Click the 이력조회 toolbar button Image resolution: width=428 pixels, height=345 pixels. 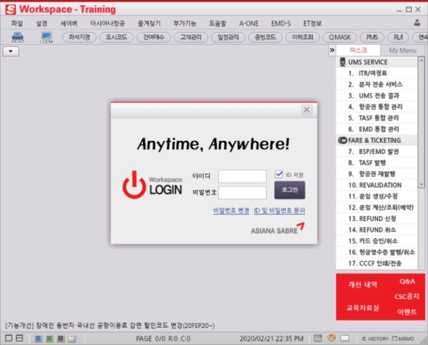[302, 38]
